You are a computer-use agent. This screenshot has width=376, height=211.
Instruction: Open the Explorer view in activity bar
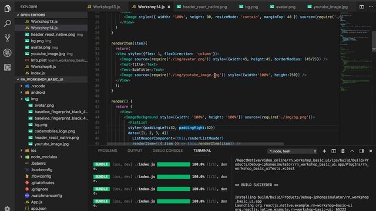pos(7,9)
